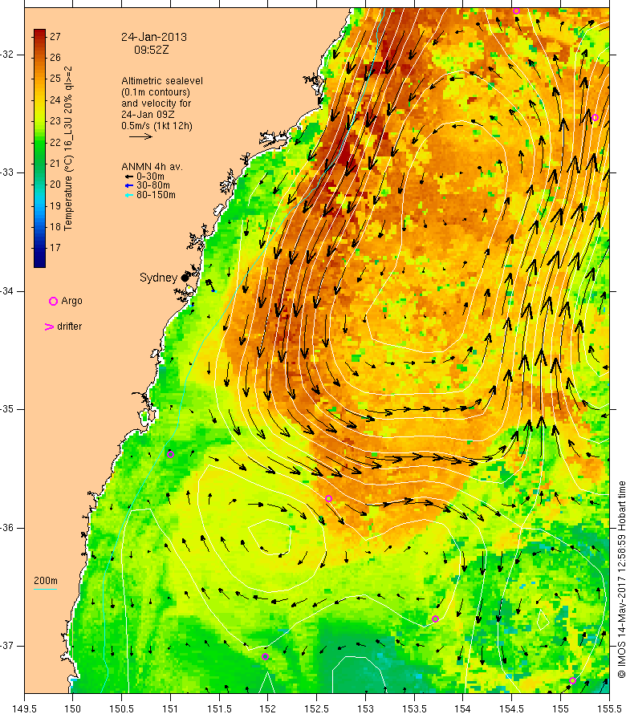The image size is (626, 714).
Task: Click the black Sydney location dot
Action: [185, 278]
